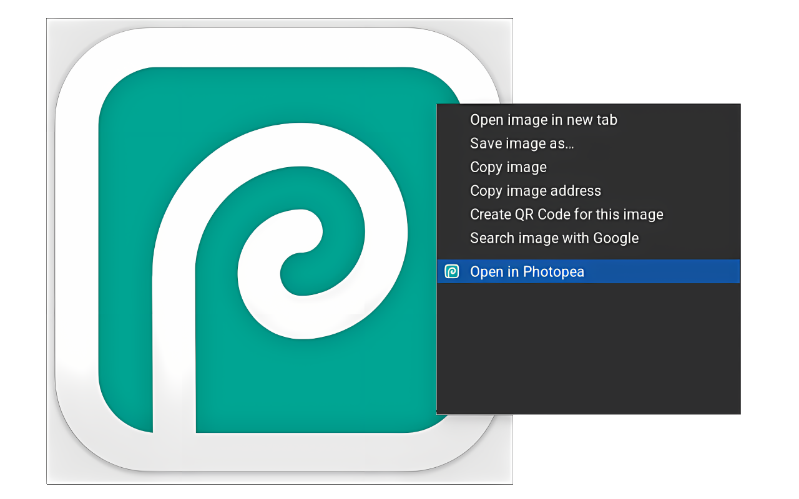Click the small Photopea icon in context menu

tap(452, 271)
